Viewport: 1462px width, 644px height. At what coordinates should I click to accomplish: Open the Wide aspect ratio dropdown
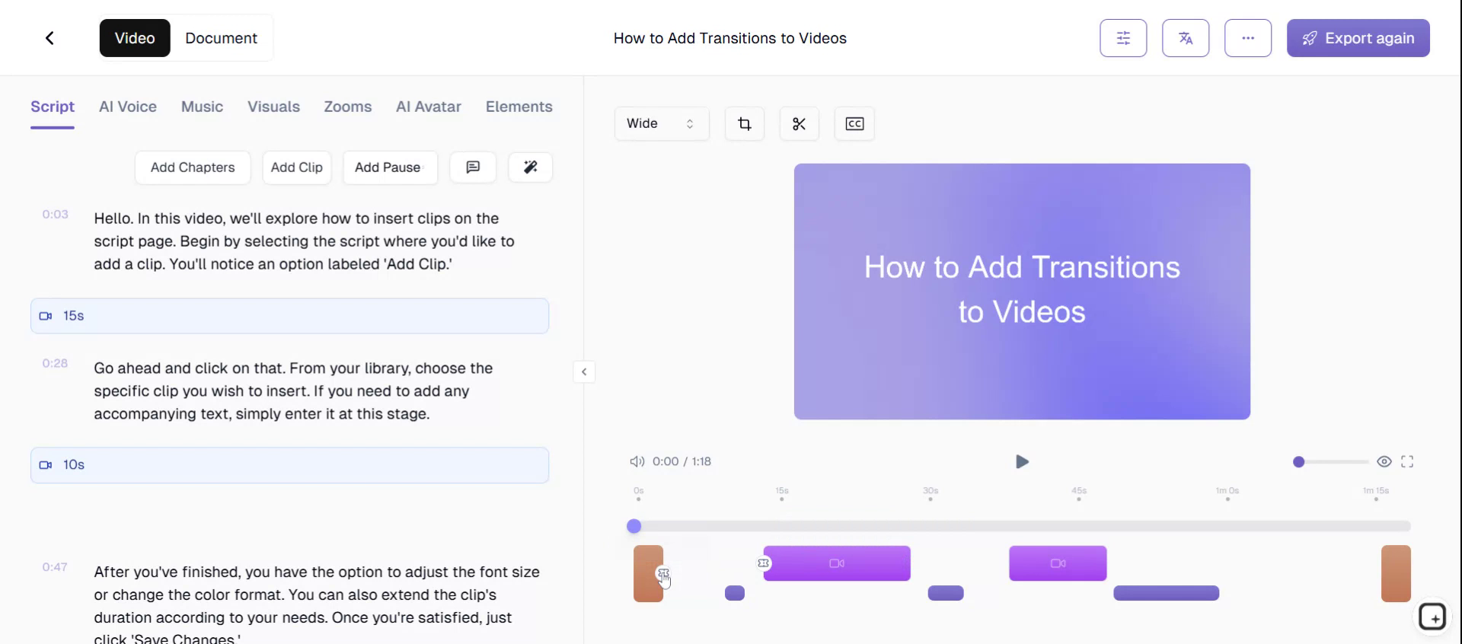pyautogui.click(x=662, y=123)
